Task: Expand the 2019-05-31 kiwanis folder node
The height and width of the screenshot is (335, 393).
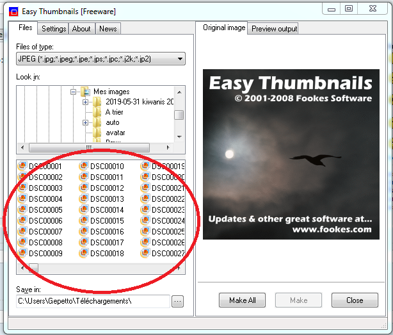Action: click(85, 102)
